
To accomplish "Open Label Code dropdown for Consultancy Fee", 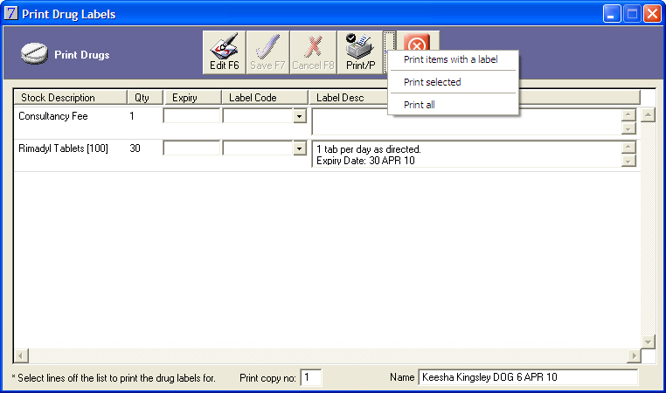I will pyautogui.click(x=300, y=116).
